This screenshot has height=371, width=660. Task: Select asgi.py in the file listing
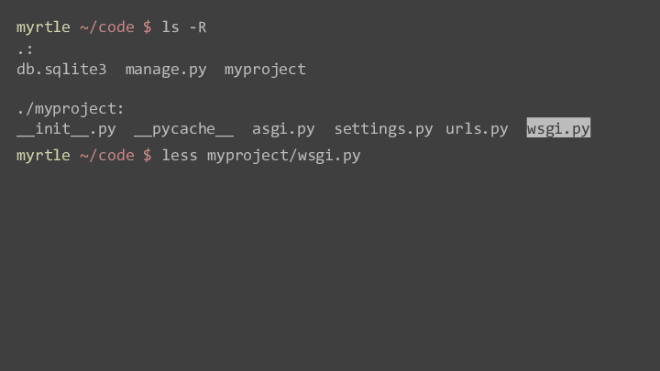(x=283, y=129)
